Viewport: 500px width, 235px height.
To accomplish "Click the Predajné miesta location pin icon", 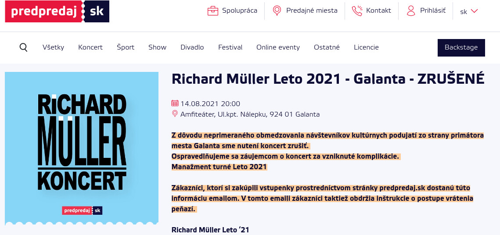I will click(x=277, y=11).
